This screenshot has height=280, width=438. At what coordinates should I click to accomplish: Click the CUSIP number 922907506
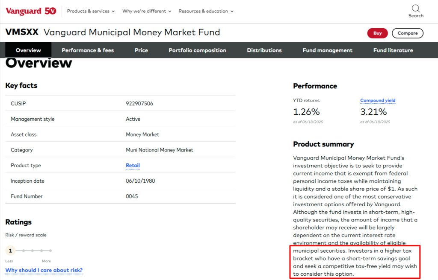(x=139, y=104)
